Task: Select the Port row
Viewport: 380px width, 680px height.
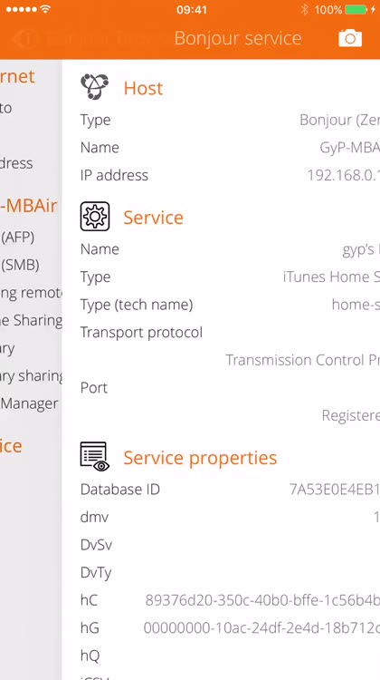Action: coord(221,402)
